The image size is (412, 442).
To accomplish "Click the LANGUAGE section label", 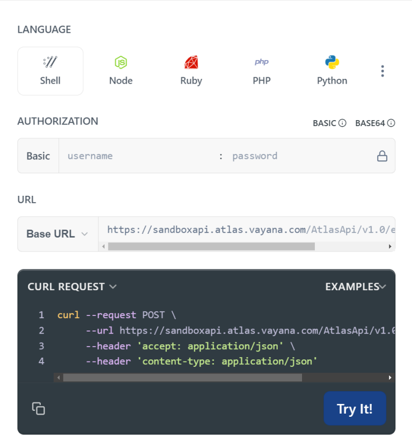I will 44,30.
